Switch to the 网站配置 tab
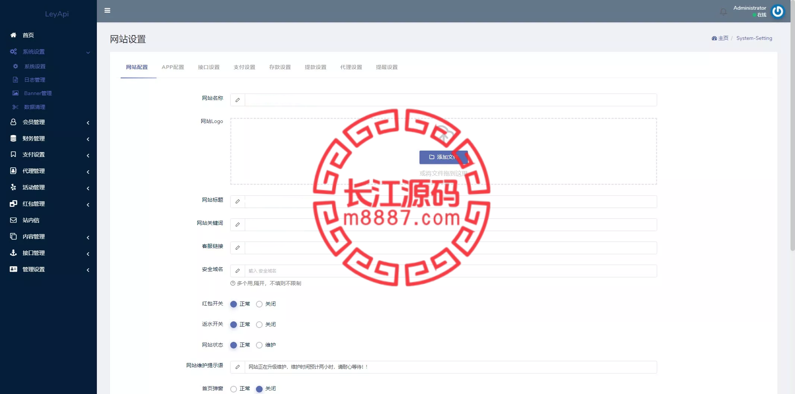This screenshot has height=394, width=795. 137,67
